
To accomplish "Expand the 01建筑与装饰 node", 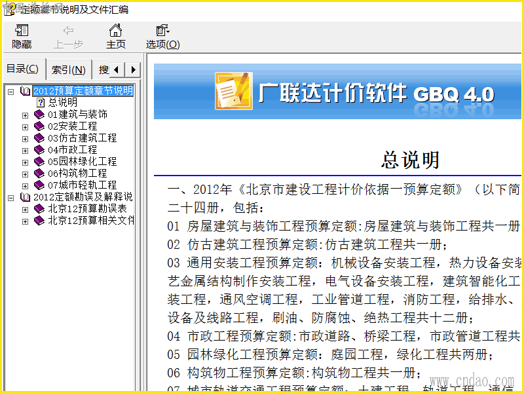I will 25,115.
